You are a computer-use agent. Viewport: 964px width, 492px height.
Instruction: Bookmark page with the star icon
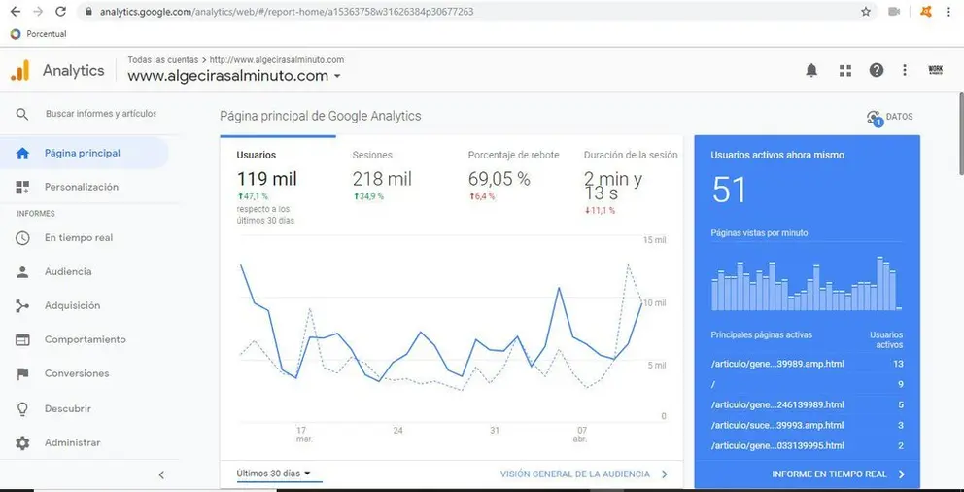click(866, 11)
